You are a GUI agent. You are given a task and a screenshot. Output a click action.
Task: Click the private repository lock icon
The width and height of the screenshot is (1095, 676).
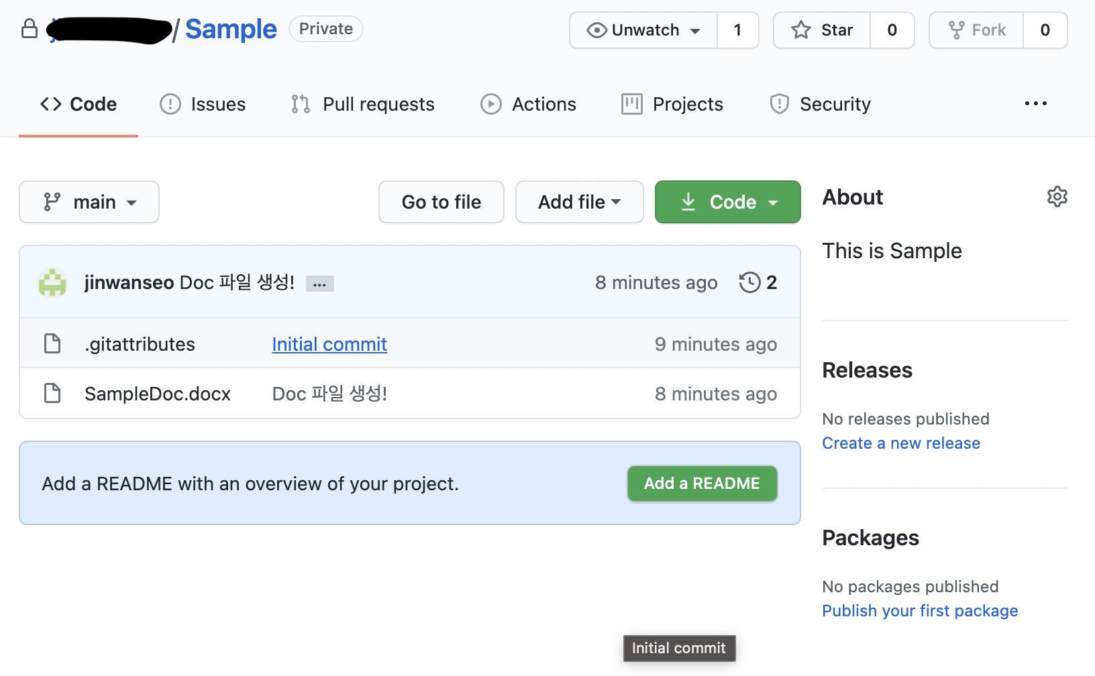[30, 29]
